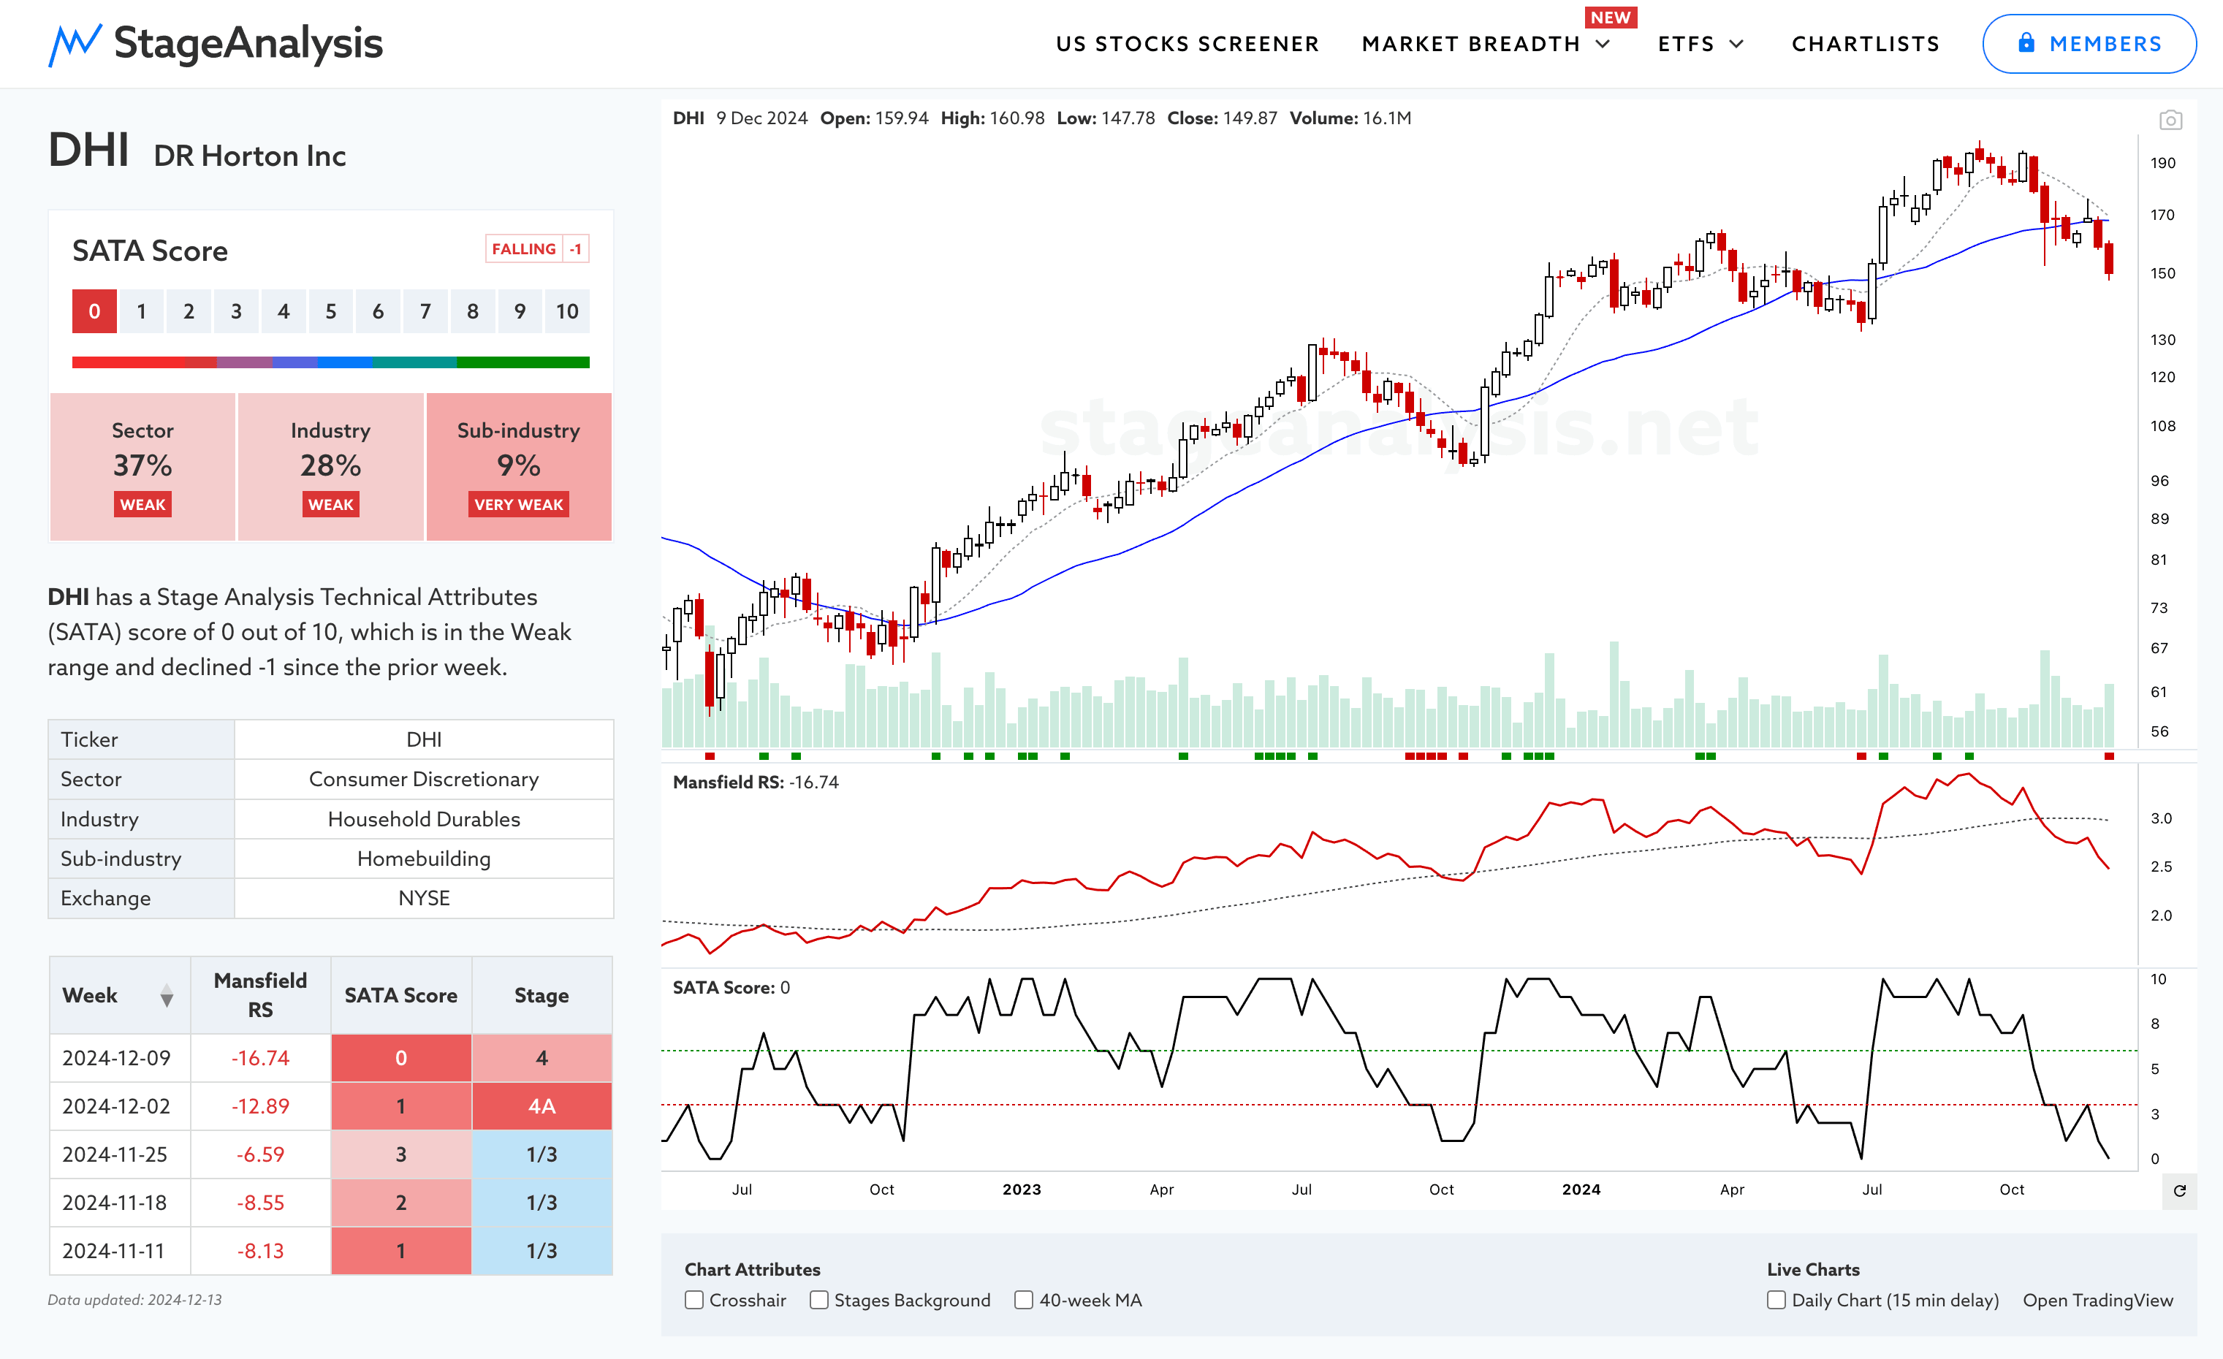Click the 2023 label on time axis
The width and height of the screenshot is (2223, 1359).
click(1022, 1189)
